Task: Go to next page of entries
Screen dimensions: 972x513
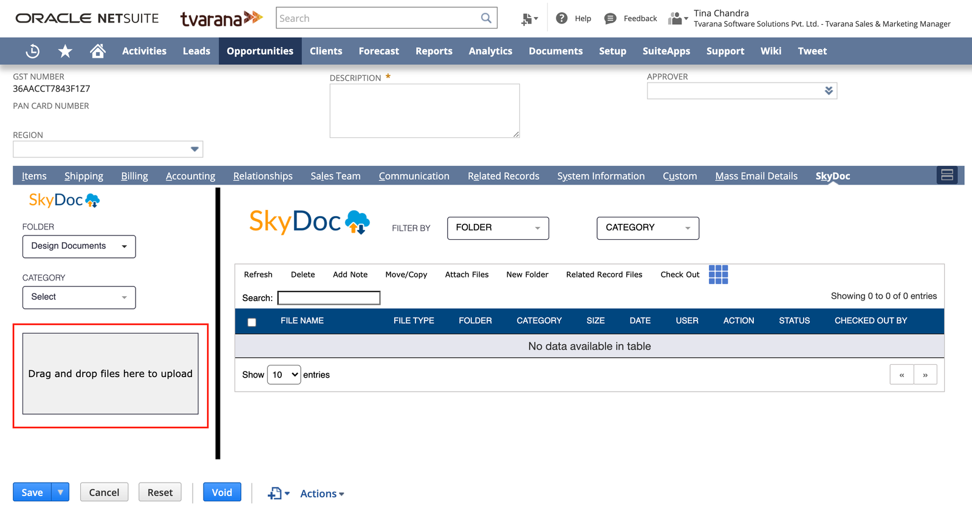Action: click(925, 375)
